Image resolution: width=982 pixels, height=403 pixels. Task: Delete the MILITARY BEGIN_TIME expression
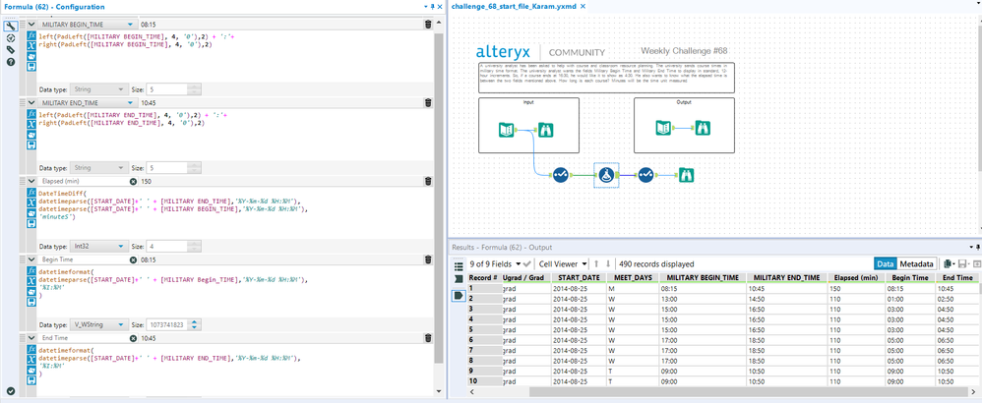point(428,25)
